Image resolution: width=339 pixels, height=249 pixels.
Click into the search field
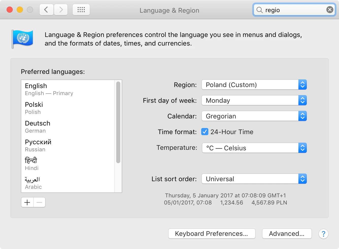pos(294,10)
